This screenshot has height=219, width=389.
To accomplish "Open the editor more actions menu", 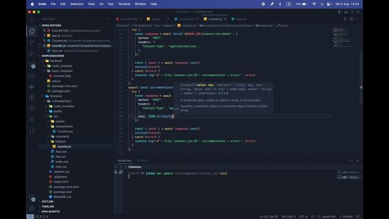I will click(357, 19).
